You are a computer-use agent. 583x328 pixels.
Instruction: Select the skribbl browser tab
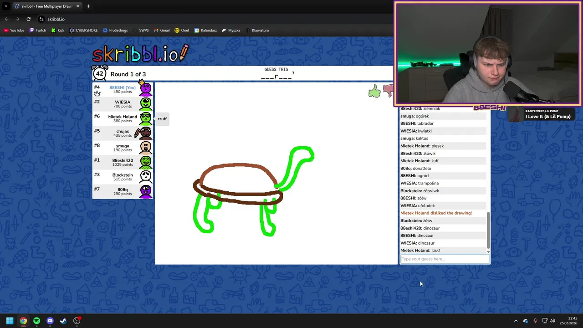pos(46,6)
